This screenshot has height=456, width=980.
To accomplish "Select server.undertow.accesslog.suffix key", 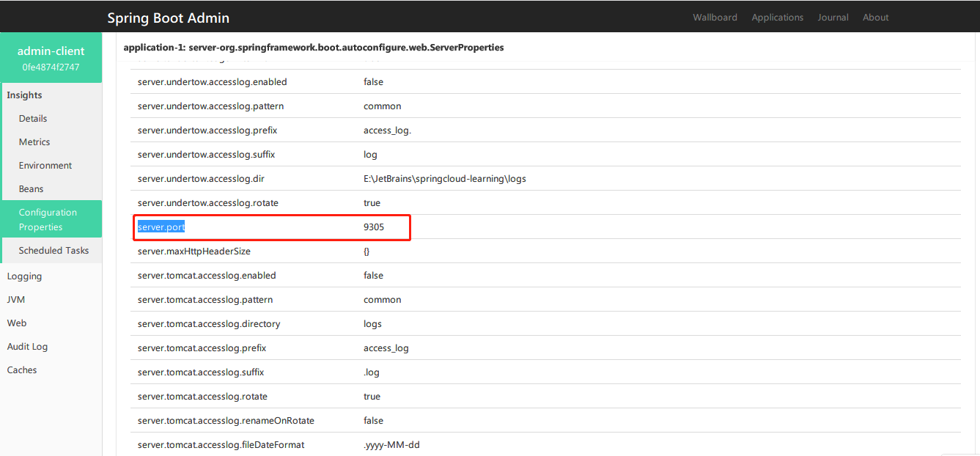I will tap(206, 155).
